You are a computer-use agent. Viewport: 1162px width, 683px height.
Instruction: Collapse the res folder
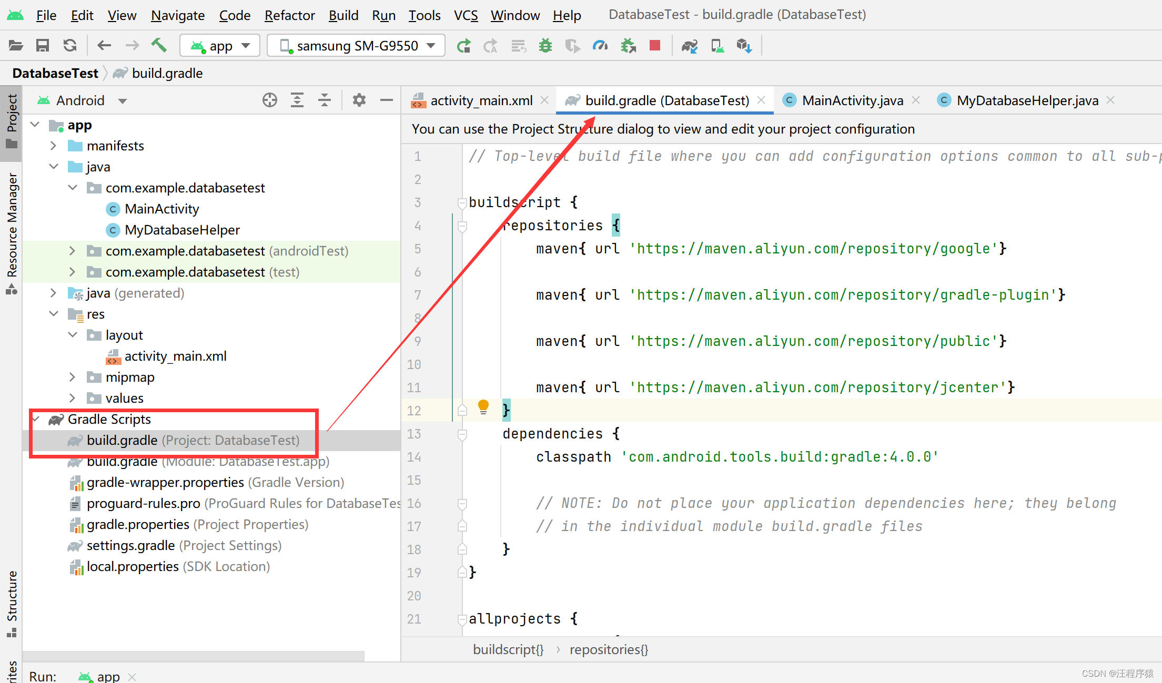click(54, 314)
